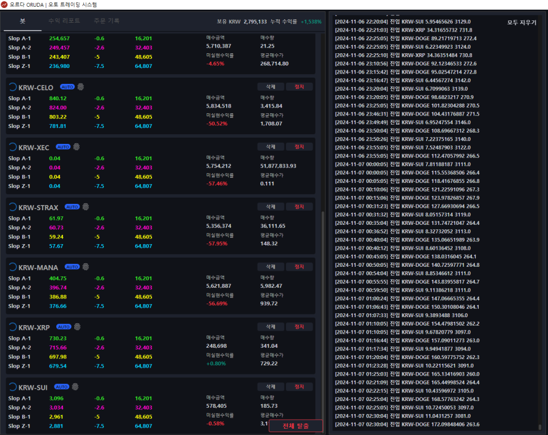Clear the log with 모두 지우기
The height and width of the screenshot is (435, 548).
(x=521, y=22)
